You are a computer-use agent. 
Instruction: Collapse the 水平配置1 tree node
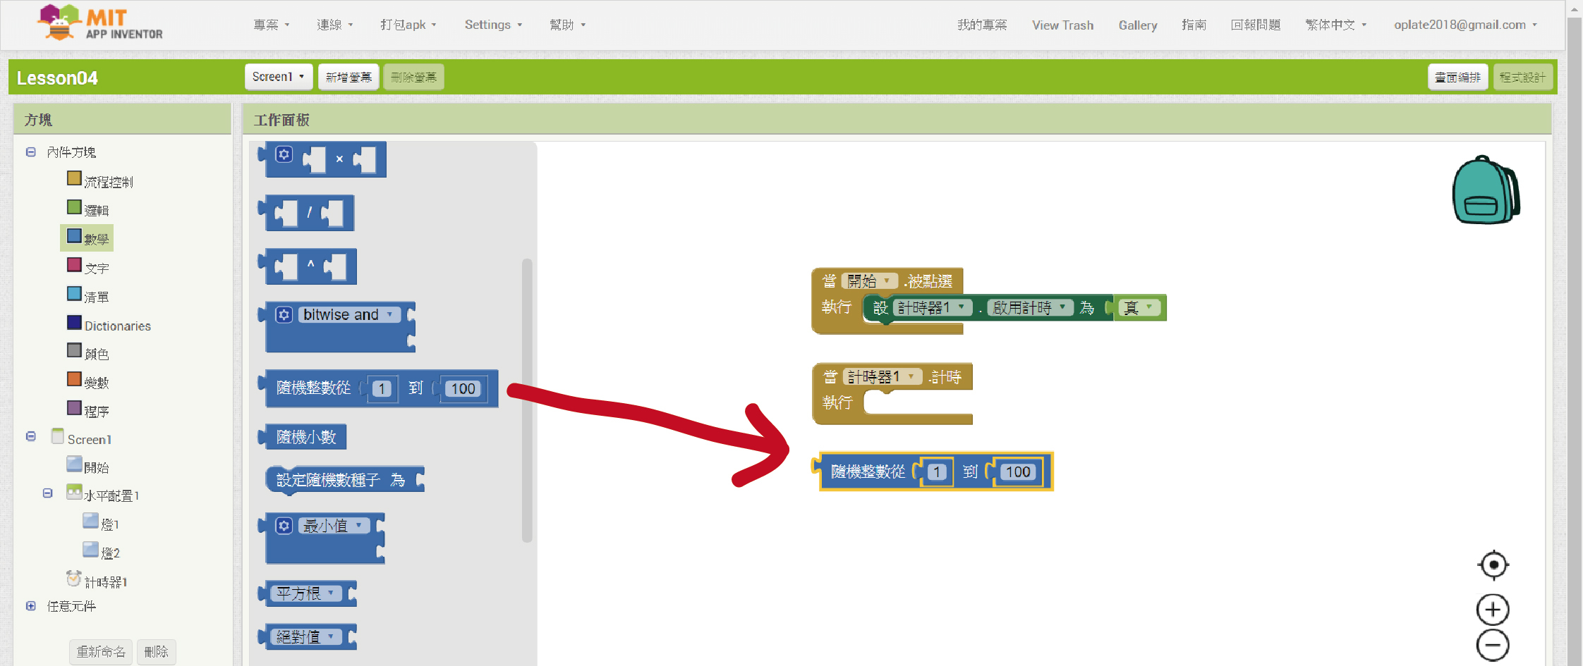47,493
